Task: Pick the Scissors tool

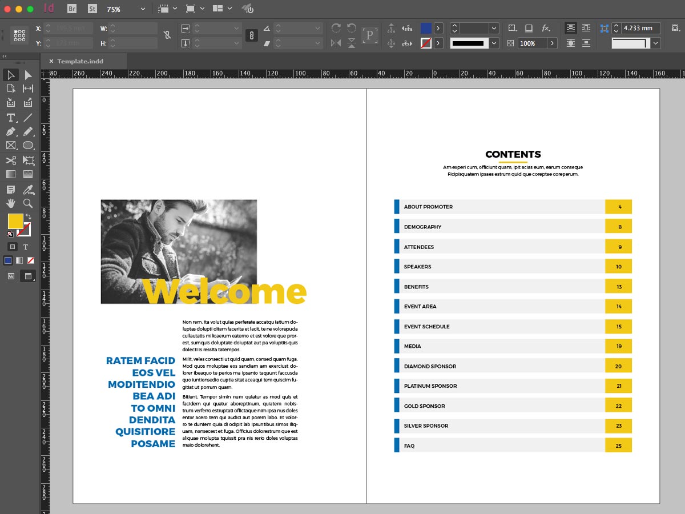Action: pos(11,160)
